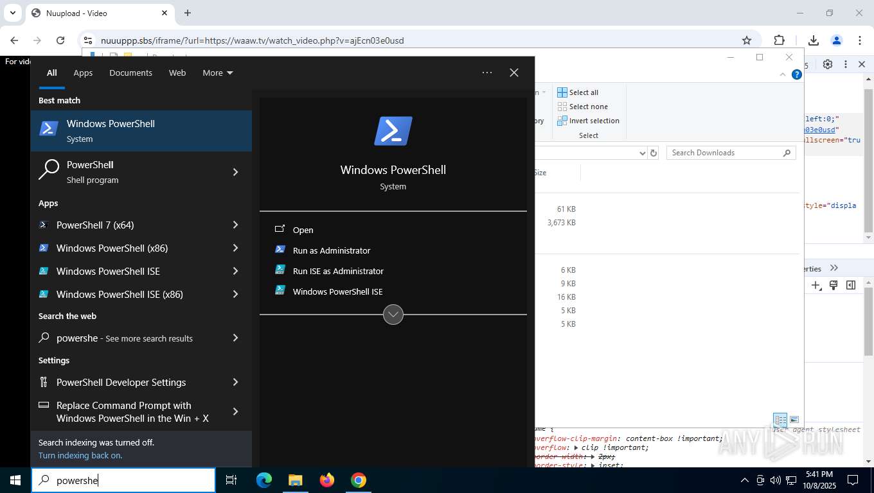Close DevTools panel
This screenshot has width=874, height=493.
click(862, 64)
